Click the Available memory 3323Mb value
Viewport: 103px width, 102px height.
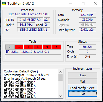click(x=87, y=20)
